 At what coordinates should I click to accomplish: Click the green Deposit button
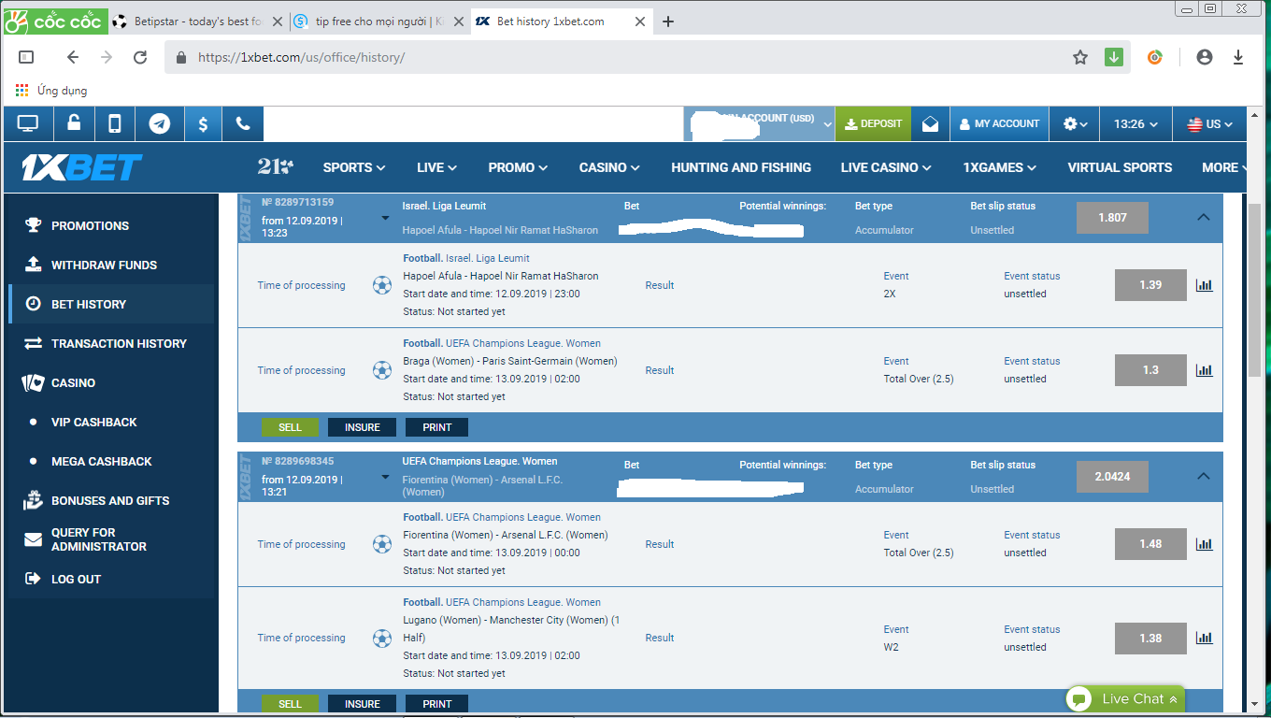[873, 123]
